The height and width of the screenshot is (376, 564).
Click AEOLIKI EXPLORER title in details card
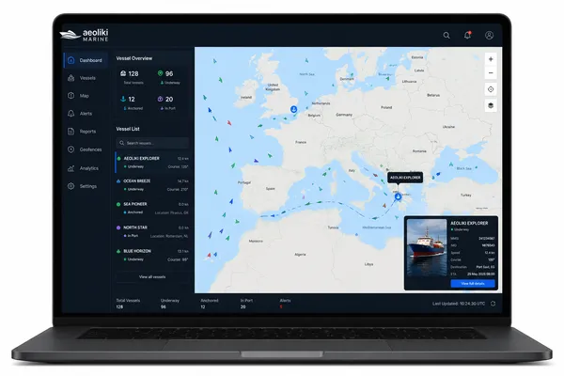click(x=469, y=223)
